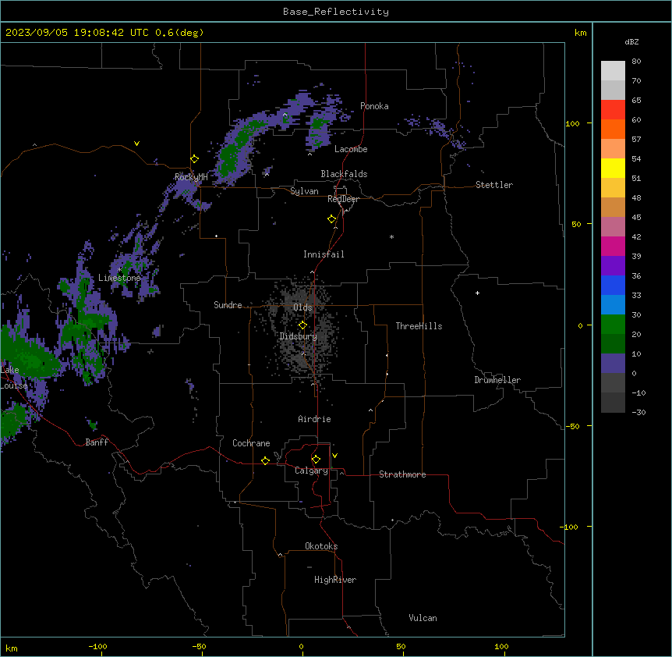Click the Ponoka city label
672x657 pixels.
coord(374,106)
